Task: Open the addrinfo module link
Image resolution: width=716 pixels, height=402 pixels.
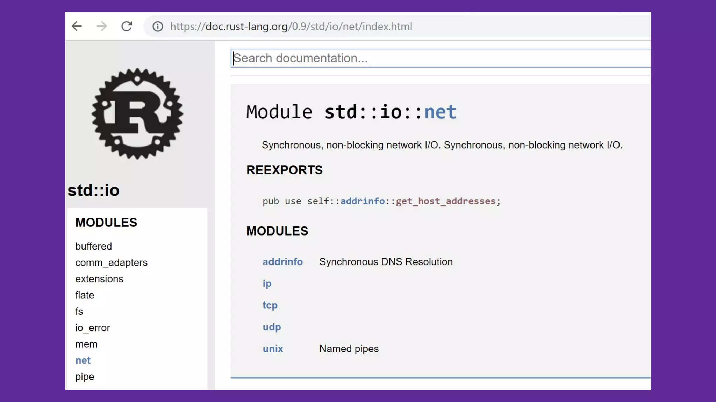Action: [282, 262]
